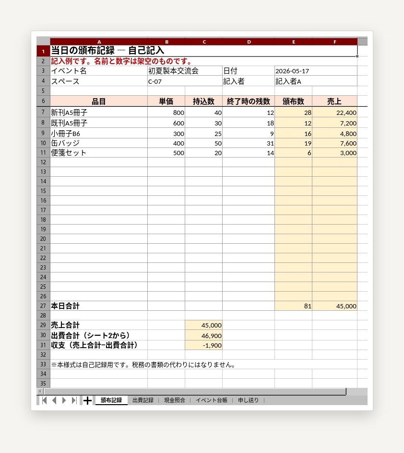Click date value 2026-05-17
Image resolution: width=404 pixels, height=453 pixels.
316,71
